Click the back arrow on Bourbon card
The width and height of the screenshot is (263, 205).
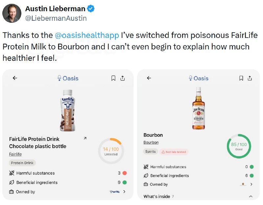click(x=149, y=78)
